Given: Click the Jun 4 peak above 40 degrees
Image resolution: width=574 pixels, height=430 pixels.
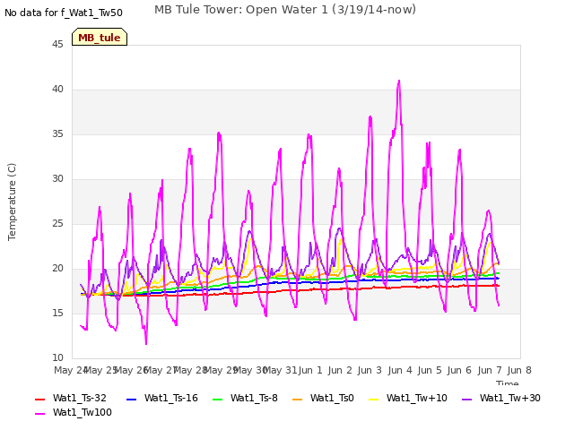Looking at the screenshot, I should click(x=399, y=82).
